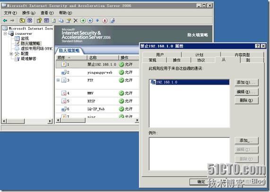The height and width of the screenshot is (192, 270).
Task: Sort by the 名称 column header
Action: 103,57
